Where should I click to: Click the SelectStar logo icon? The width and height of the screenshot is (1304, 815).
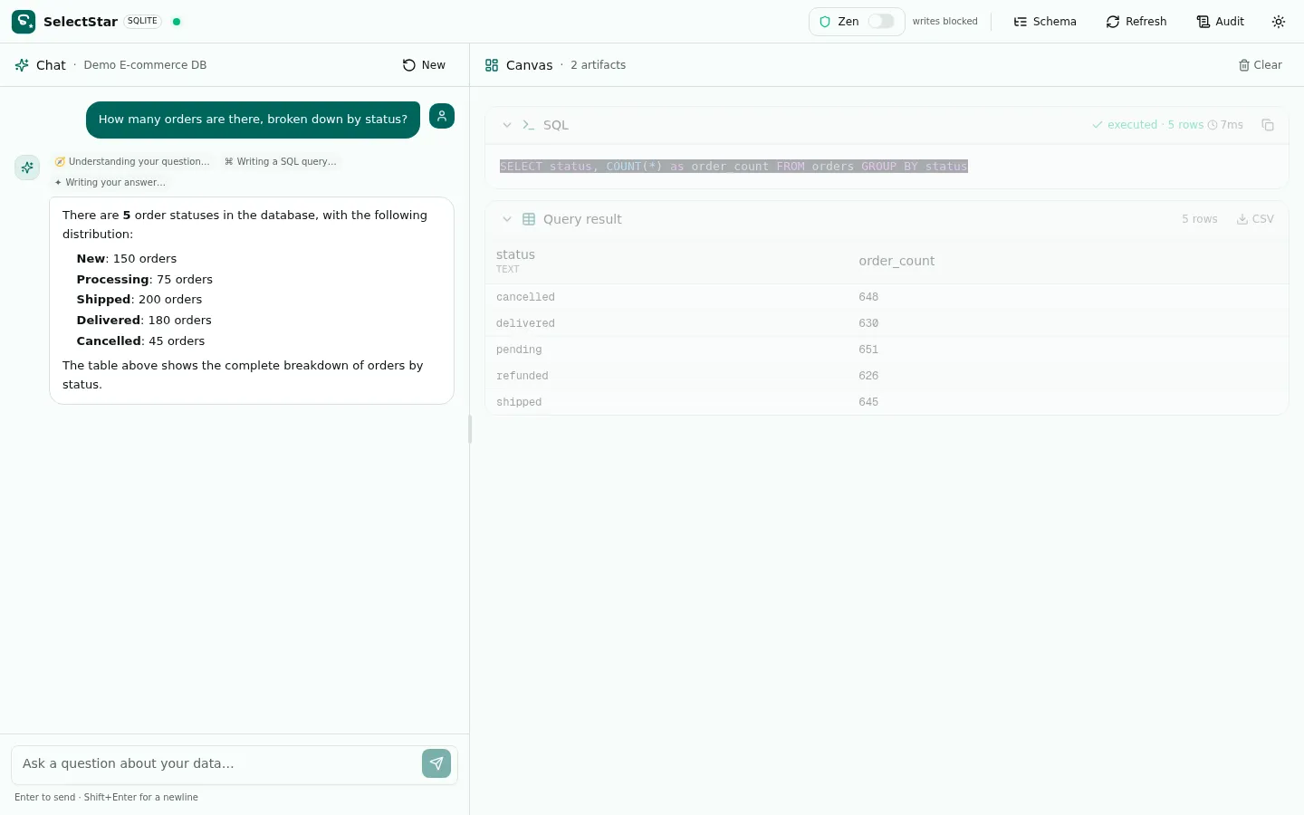pos(24,22)
